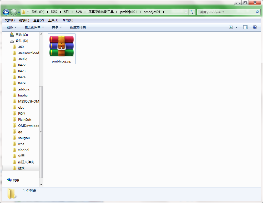Open the 查看(V) menu
This screenshot has width=263, height=203.
pos(39,20)
